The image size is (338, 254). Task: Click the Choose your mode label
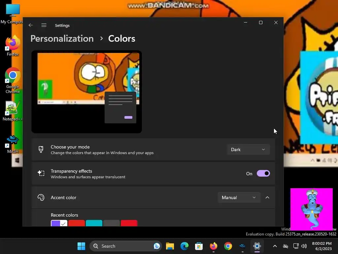click(x=70, y=147)
